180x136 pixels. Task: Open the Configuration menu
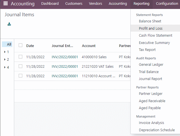pos(167,4)
